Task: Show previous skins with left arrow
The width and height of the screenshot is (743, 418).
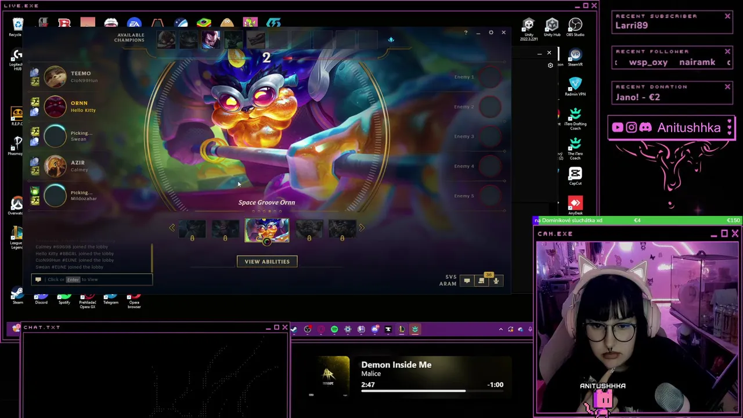Action: [x=172, y=228]
